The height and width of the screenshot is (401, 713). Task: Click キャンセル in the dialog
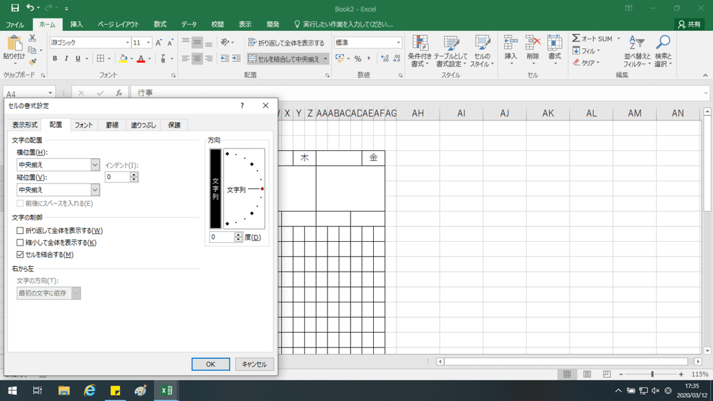[254, 364]
